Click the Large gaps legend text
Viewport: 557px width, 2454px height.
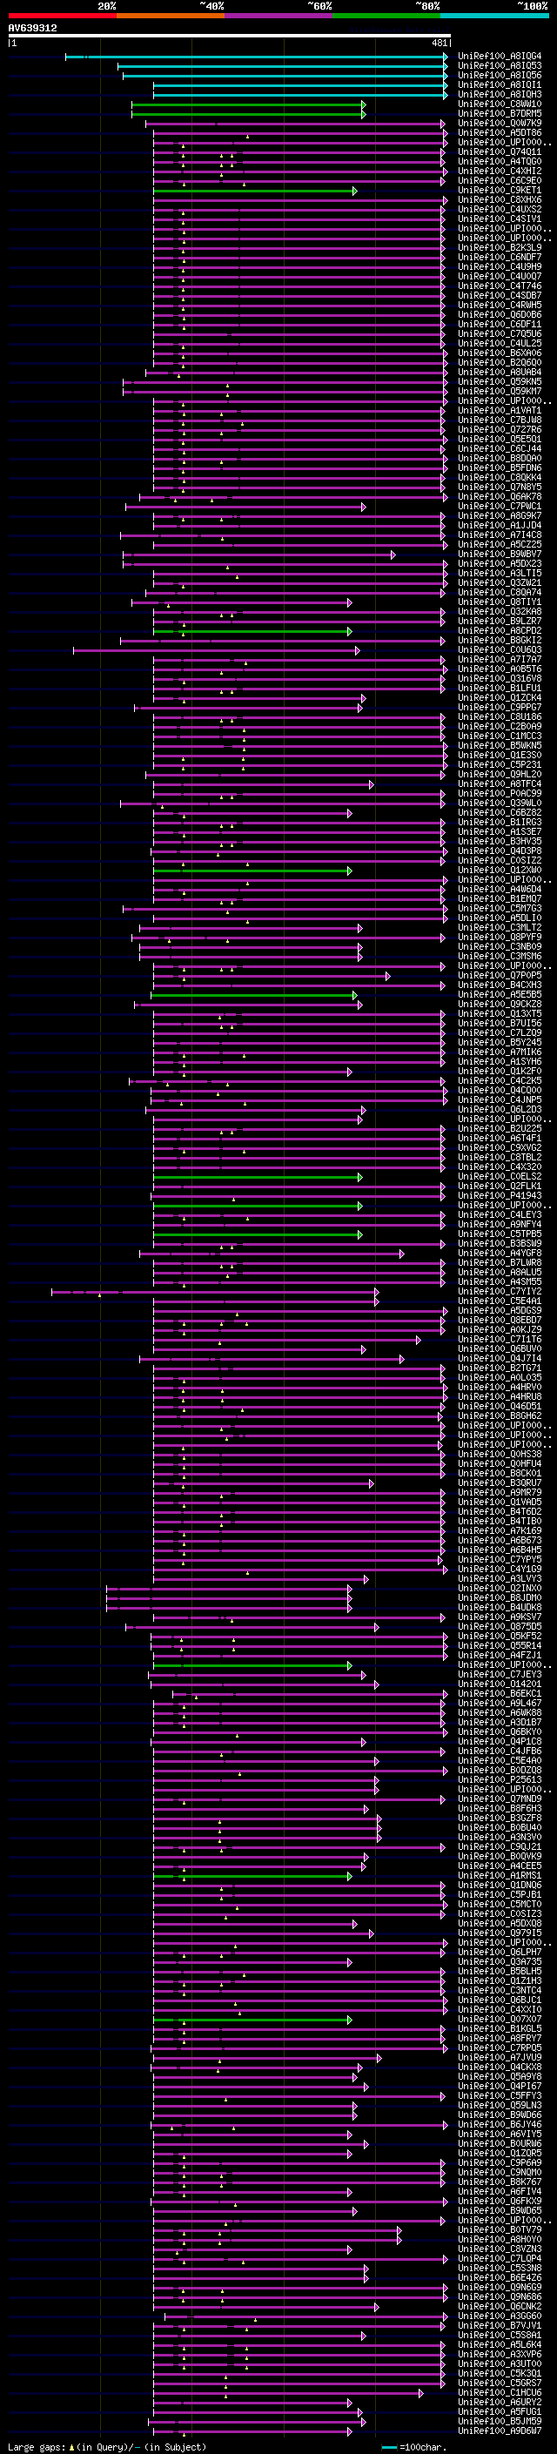click(x=37, y=2446)
